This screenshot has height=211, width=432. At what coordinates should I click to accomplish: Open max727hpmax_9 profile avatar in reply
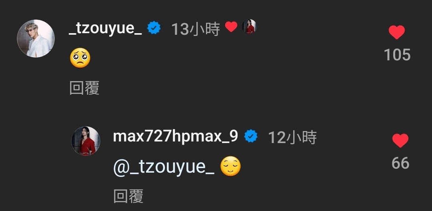coord(86,141)
